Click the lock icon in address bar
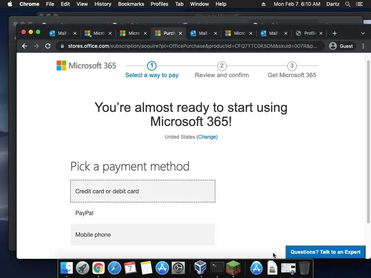 (62, 46)
